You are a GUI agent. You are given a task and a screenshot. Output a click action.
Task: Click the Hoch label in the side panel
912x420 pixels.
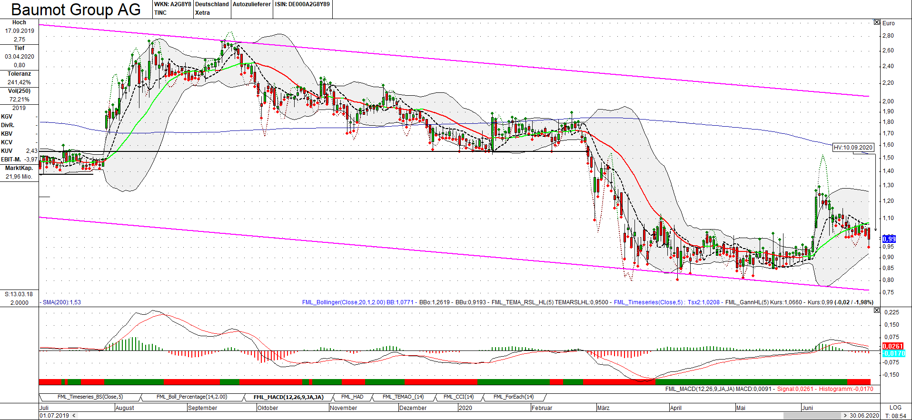point(19,22)
